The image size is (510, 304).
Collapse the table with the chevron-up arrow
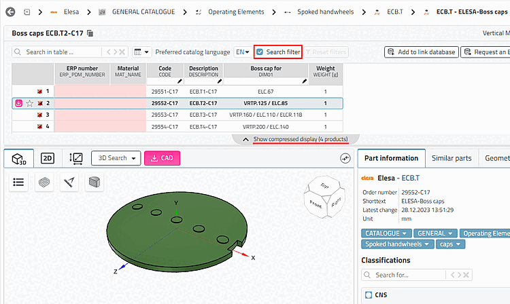click(246, 139)
